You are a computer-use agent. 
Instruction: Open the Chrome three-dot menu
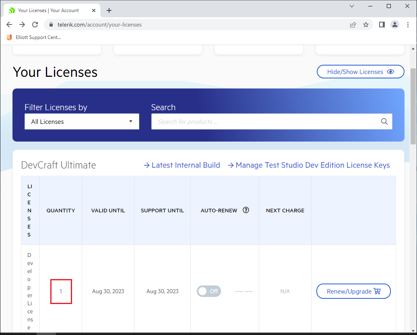(x=408, y=25)
